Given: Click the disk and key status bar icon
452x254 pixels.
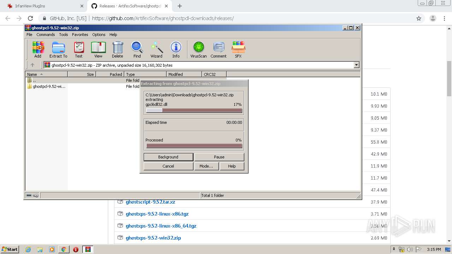Looking at the screenshot, I should click(x=32, y=195).
